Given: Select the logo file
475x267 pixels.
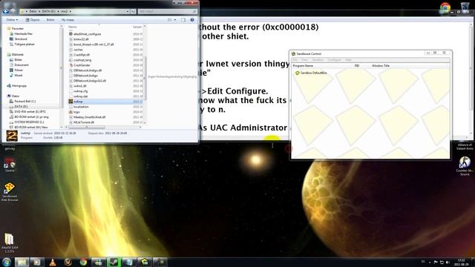Looking at the screenshot, I should [x=74, y=112].
